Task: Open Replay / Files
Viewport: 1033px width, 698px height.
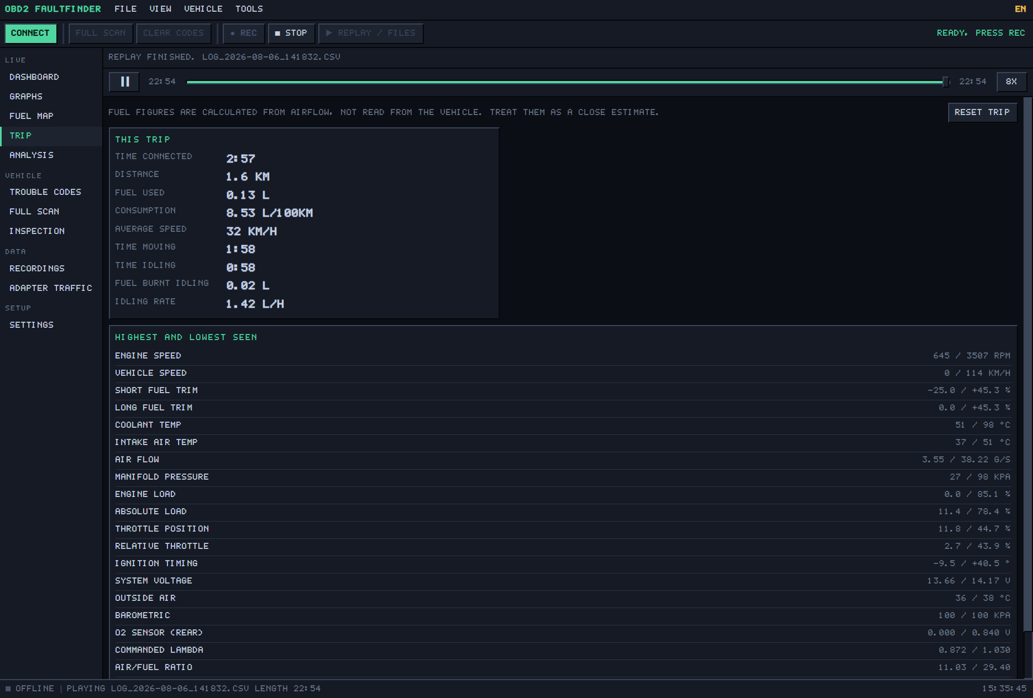Action: tap(371, 33)
